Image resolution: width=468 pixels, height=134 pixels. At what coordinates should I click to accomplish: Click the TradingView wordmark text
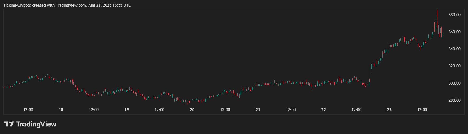36,124
